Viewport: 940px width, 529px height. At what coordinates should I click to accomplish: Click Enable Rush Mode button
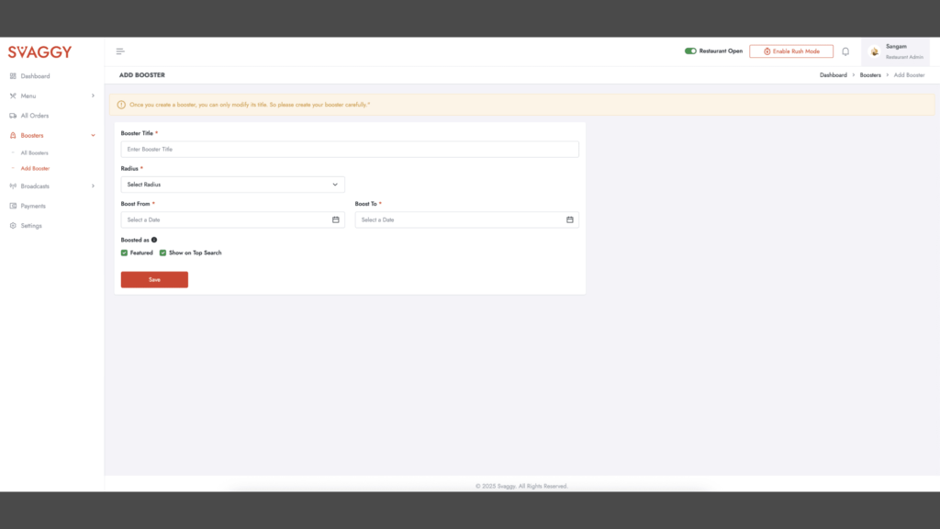coord(790,51)
